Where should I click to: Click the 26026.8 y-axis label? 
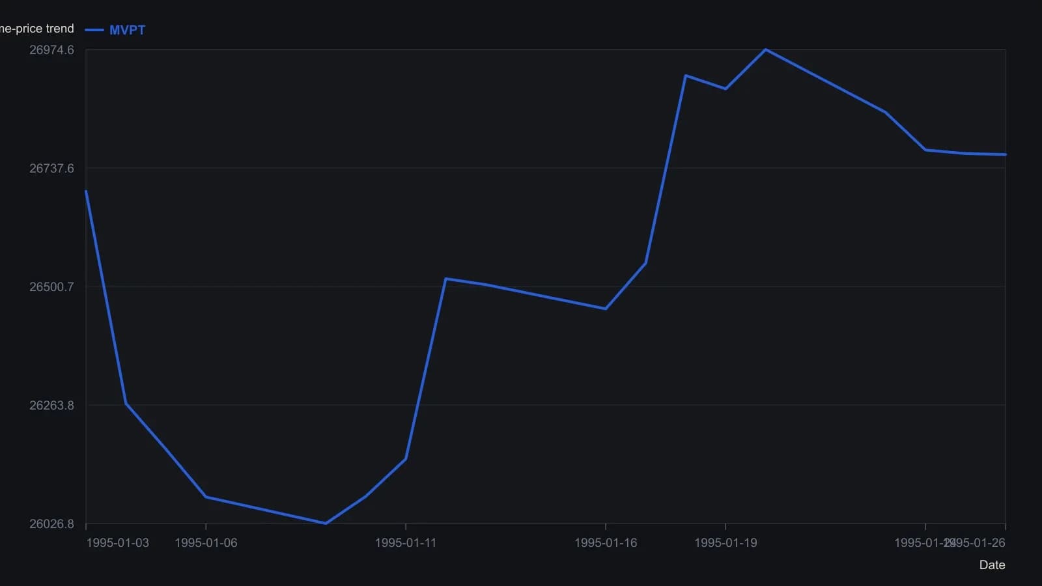[51, 524]
